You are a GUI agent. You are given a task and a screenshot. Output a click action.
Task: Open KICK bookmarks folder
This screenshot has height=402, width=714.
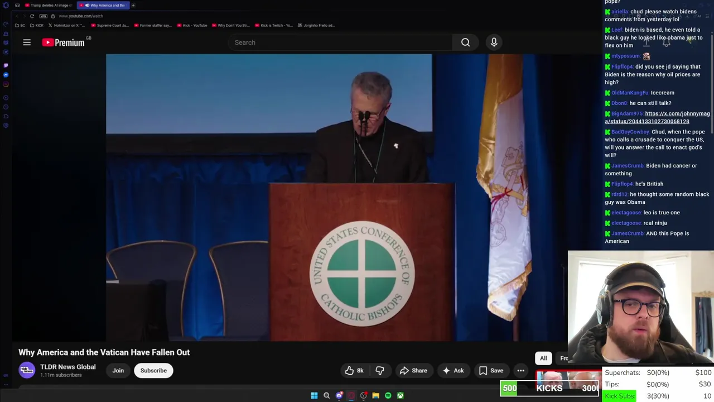37,26
